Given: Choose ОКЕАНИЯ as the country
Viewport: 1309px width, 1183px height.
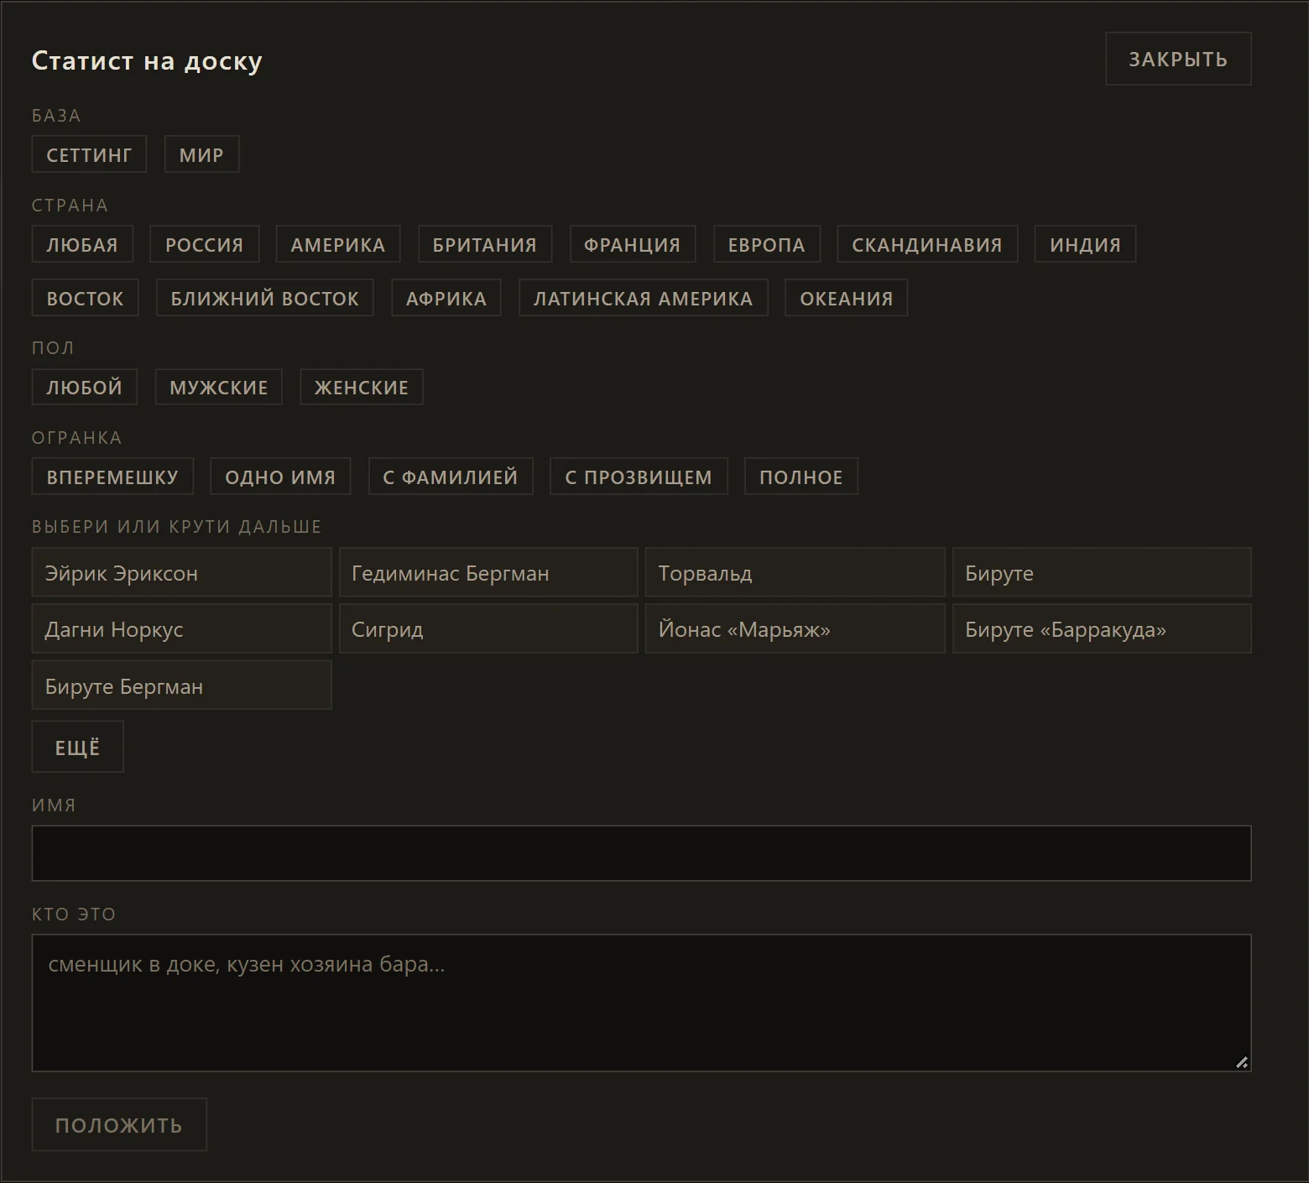Looking at the screenshot, I should [x=847, y=298].
